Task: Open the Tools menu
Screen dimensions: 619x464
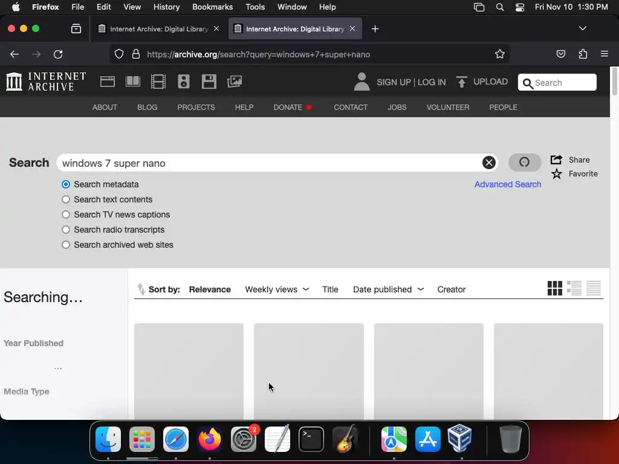Action: click(255, 7)
